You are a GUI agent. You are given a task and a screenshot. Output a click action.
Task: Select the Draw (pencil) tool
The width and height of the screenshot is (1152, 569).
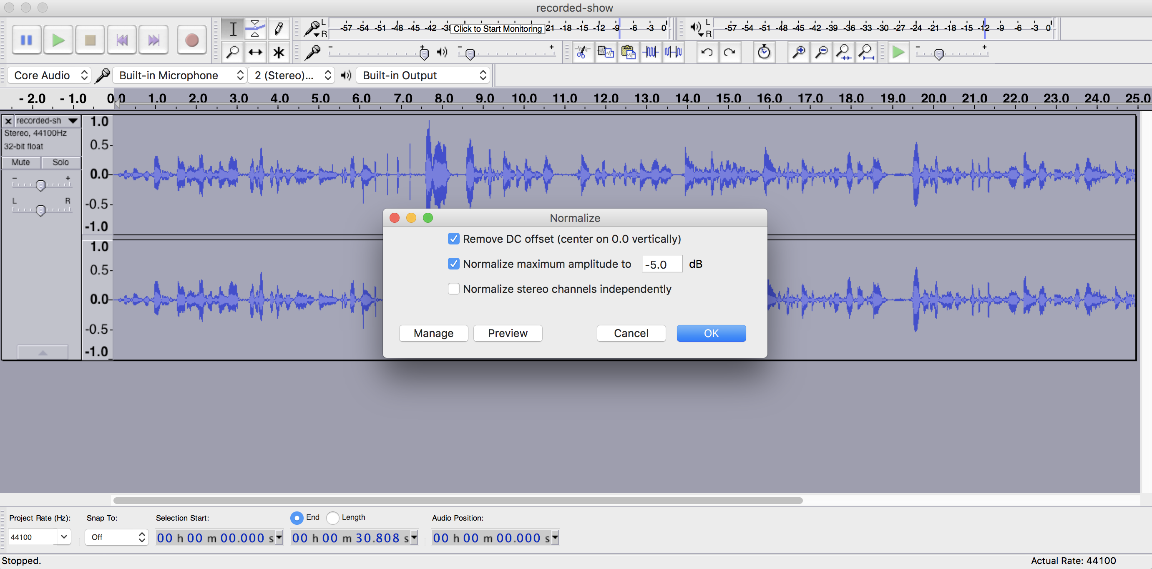click(278, 29)
